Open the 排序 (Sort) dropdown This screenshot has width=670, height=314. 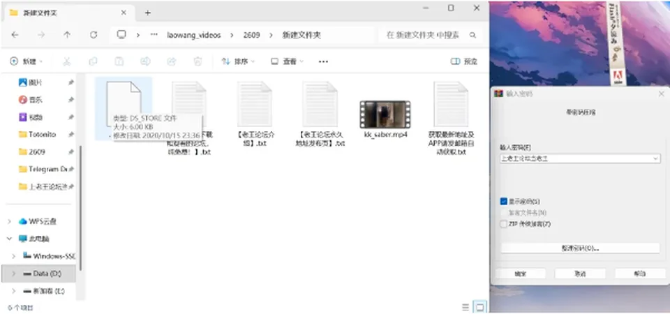238,61
